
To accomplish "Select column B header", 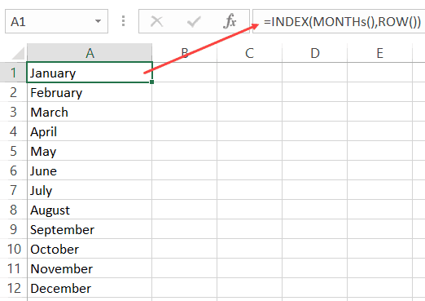I will (x=185, y=53).
